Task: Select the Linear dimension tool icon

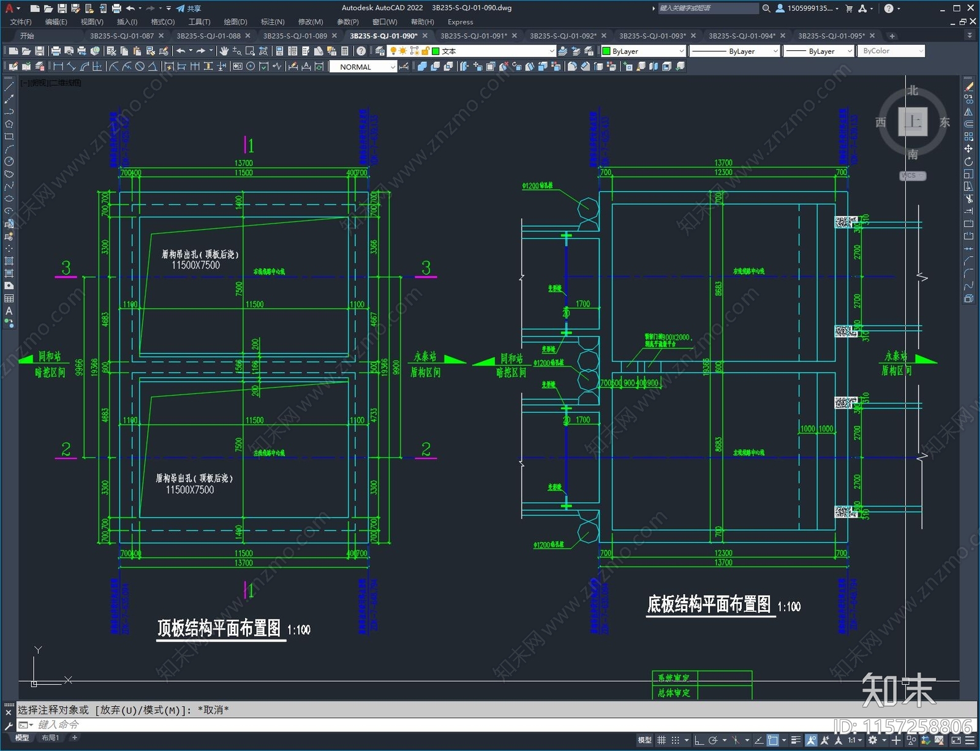Action: pyautogui.click(x=58, y=66)
